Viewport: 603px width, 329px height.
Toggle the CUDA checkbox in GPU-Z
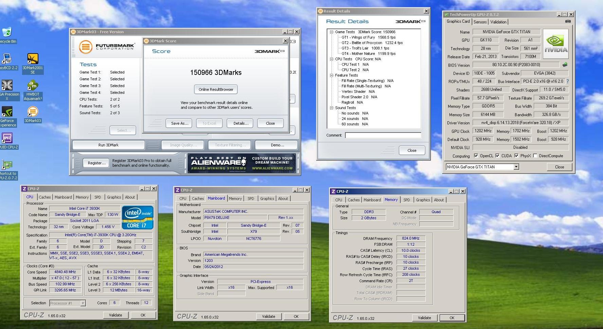pyautogui.click(x=497, y=156)
